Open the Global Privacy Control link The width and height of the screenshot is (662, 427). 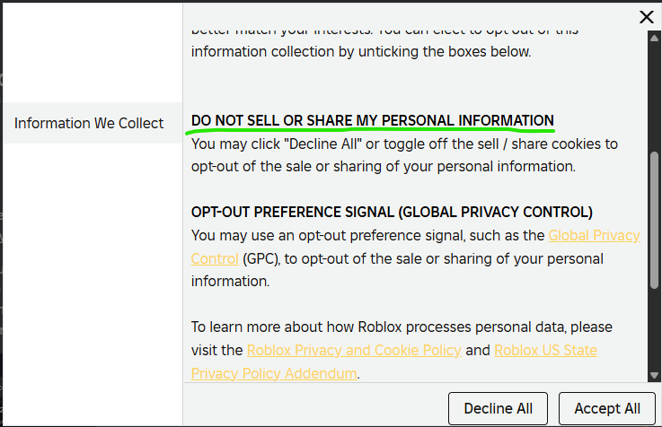point(594,236)
